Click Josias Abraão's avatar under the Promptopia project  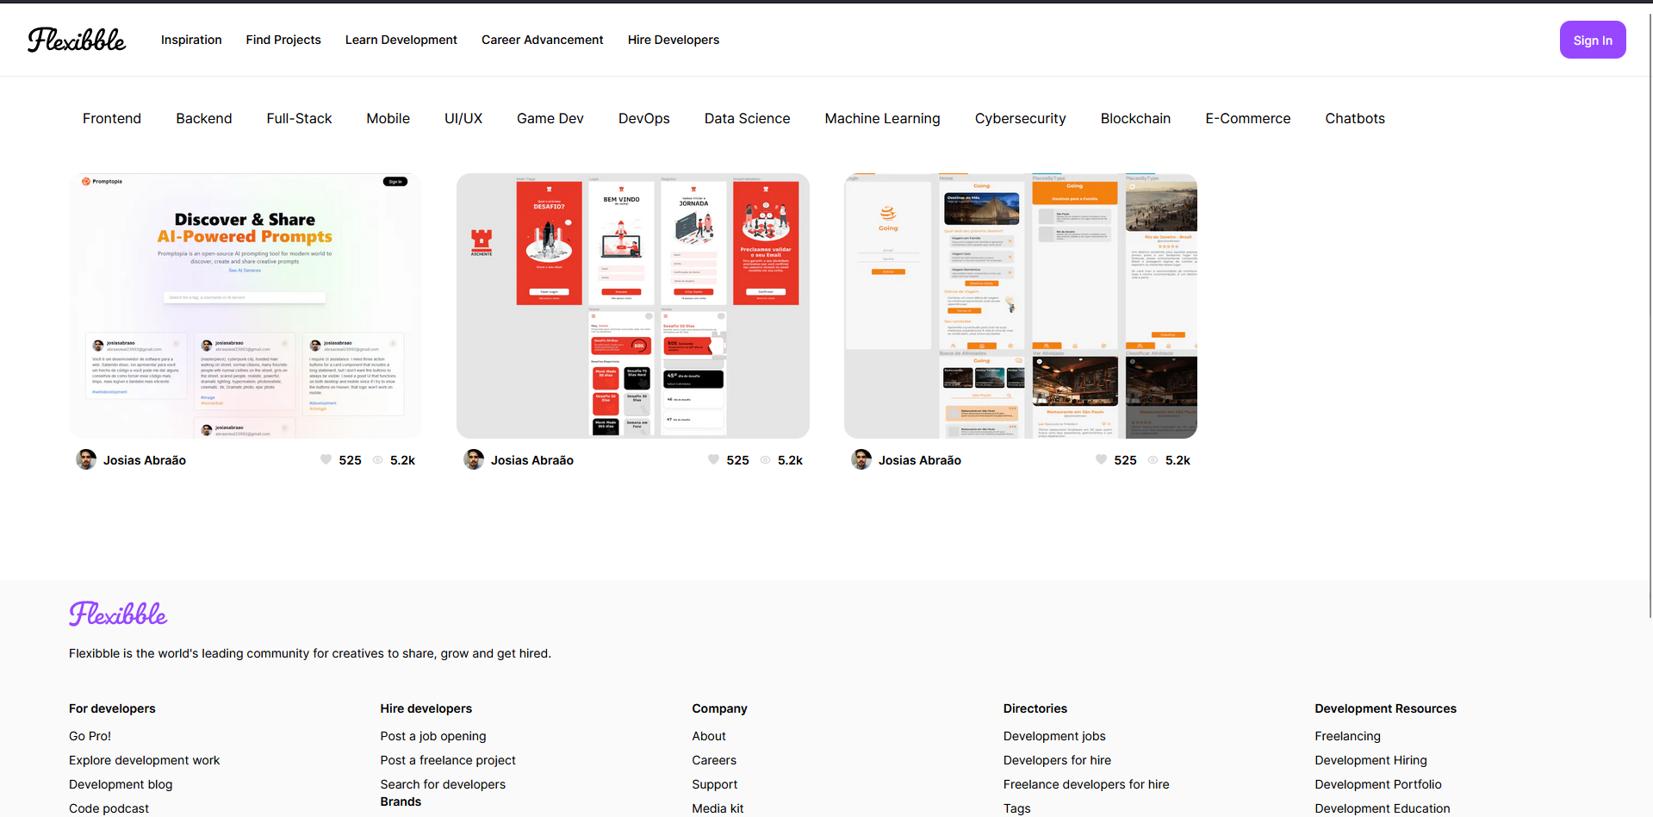pyautogui.click(x=86, y=459)
